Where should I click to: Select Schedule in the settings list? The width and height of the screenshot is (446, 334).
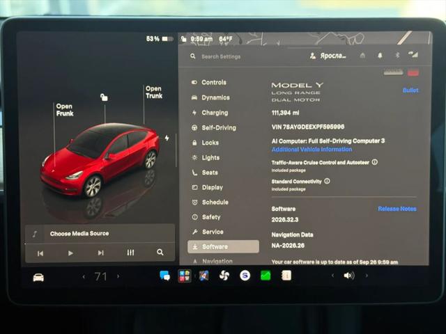210,202
